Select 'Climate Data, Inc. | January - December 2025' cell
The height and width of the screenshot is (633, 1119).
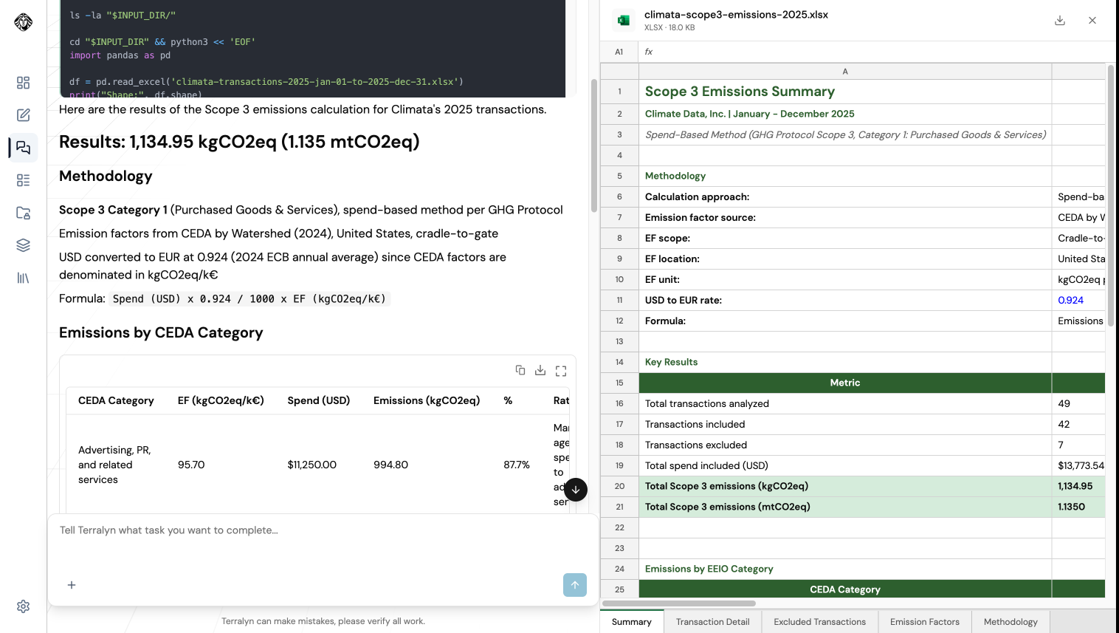[845, 114]
